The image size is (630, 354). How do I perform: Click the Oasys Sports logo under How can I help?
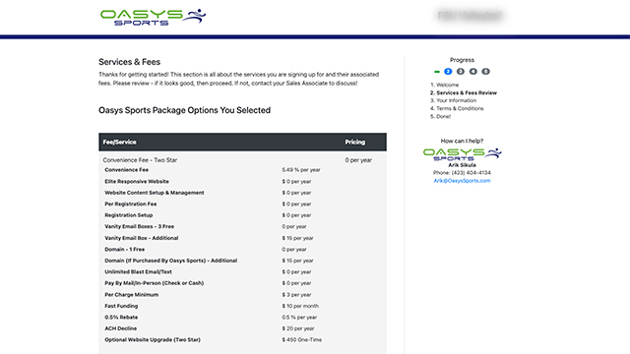tap(462, 154)
